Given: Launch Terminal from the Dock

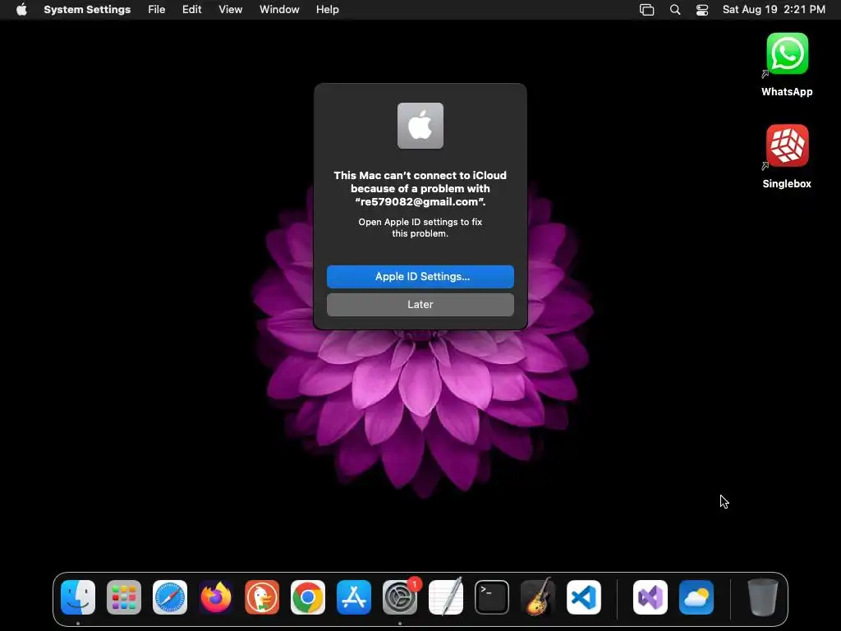Looking at the screenshot, I should (x=492, y=597).
